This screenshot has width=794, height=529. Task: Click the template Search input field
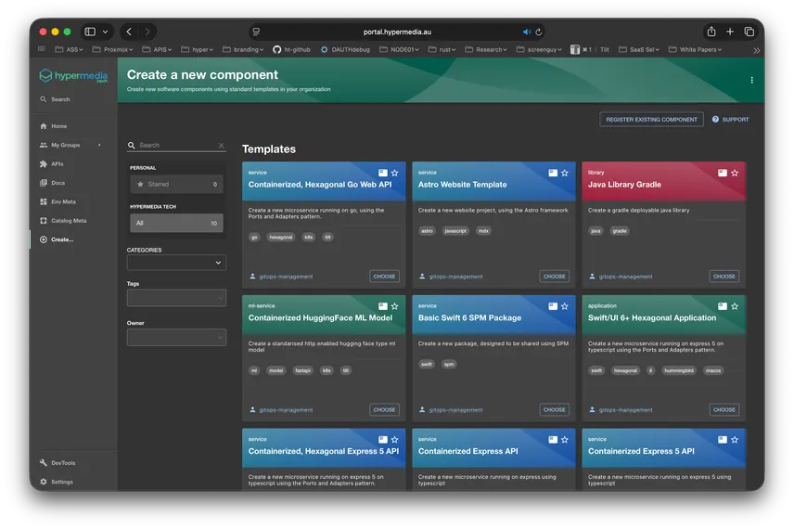[x=177, y=146]
